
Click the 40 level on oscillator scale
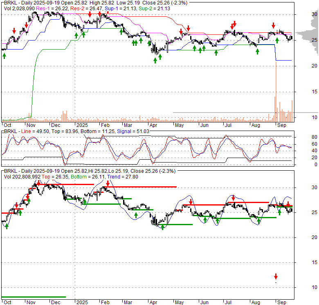pos(315,151)
